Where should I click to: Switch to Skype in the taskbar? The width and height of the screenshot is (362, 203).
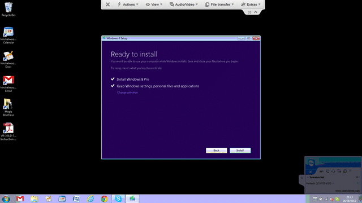point(118,198)
